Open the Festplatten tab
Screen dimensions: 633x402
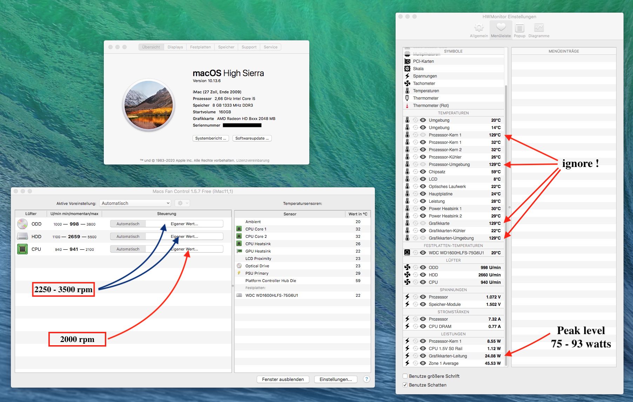coord(201,47)
